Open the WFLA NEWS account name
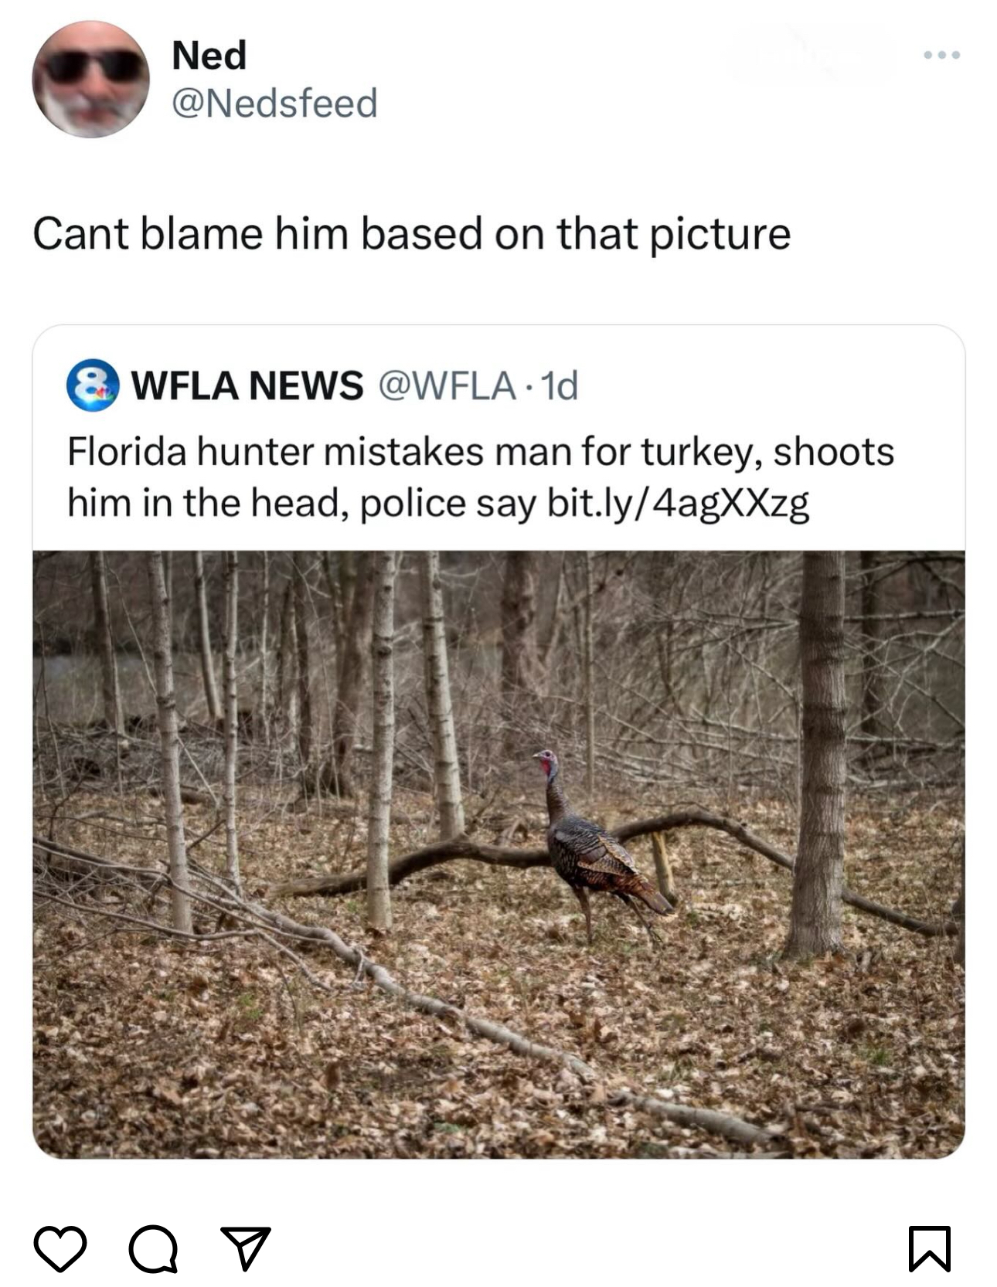The width and height of the screenshot is (997, 1287). point(247,385)
